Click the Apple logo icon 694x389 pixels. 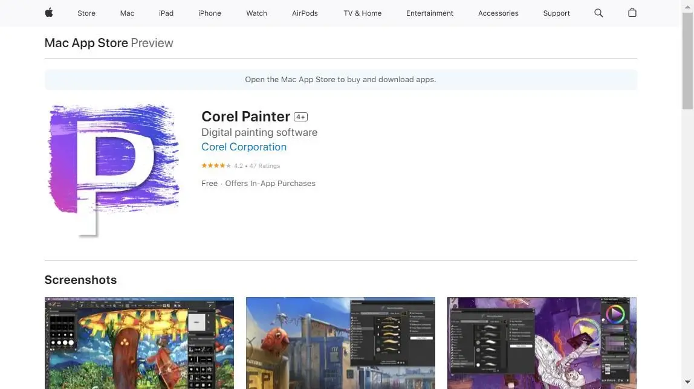tap(48, 13)
